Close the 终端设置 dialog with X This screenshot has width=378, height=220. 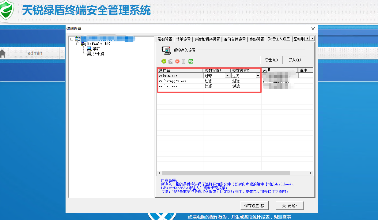pyautogui.click(x=313, y=29)
